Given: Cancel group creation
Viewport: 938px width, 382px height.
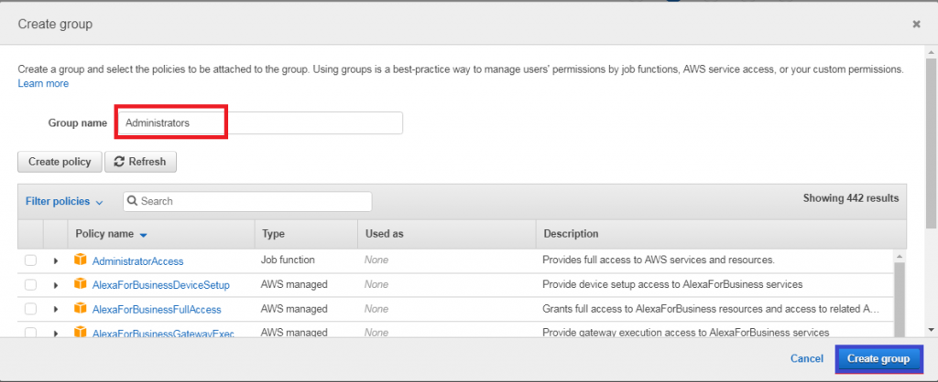Looking at the screenshot, I should 806,359.
